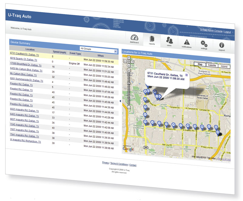The image size is (243, 201).
Task: Open the Privacy link
Action: 105,163
